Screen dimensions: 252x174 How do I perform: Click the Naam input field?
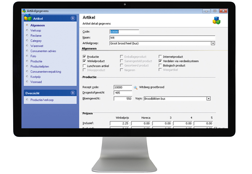[162, 38]
